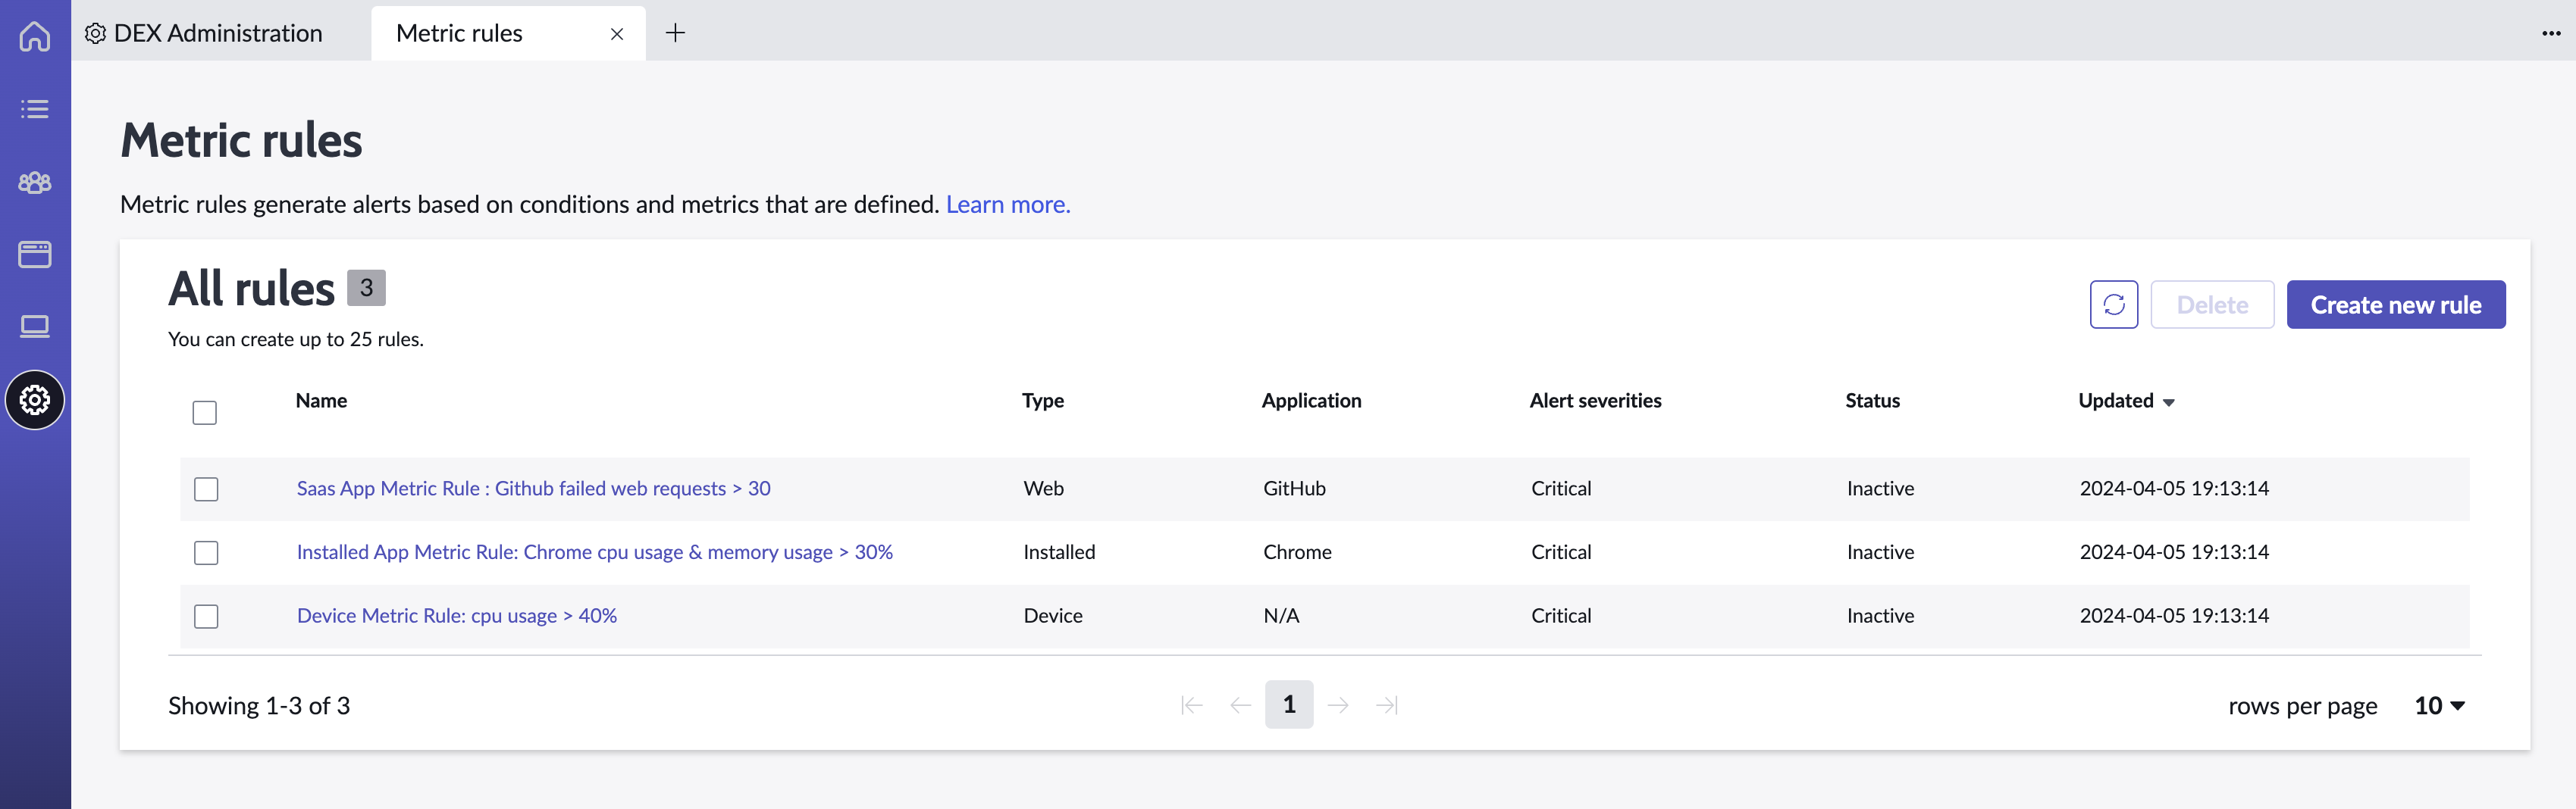Click the Alert severities column header
2576x809 pixels.
[x=1595, y=401]
